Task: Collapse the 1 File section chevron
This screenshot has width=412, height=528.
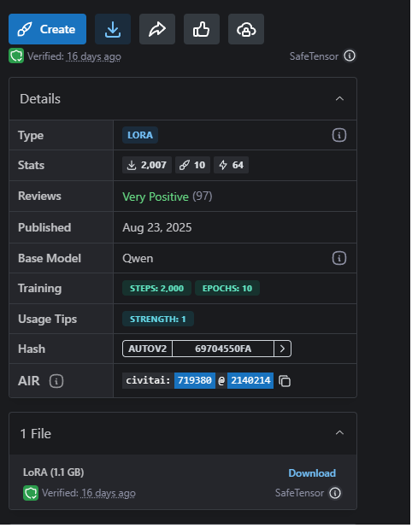Action: (x=339, y=433)
